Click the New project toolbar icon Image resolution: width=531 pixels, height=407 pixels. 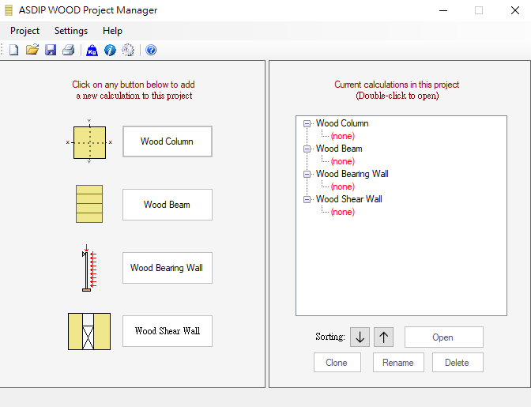[x=14, y=50]
